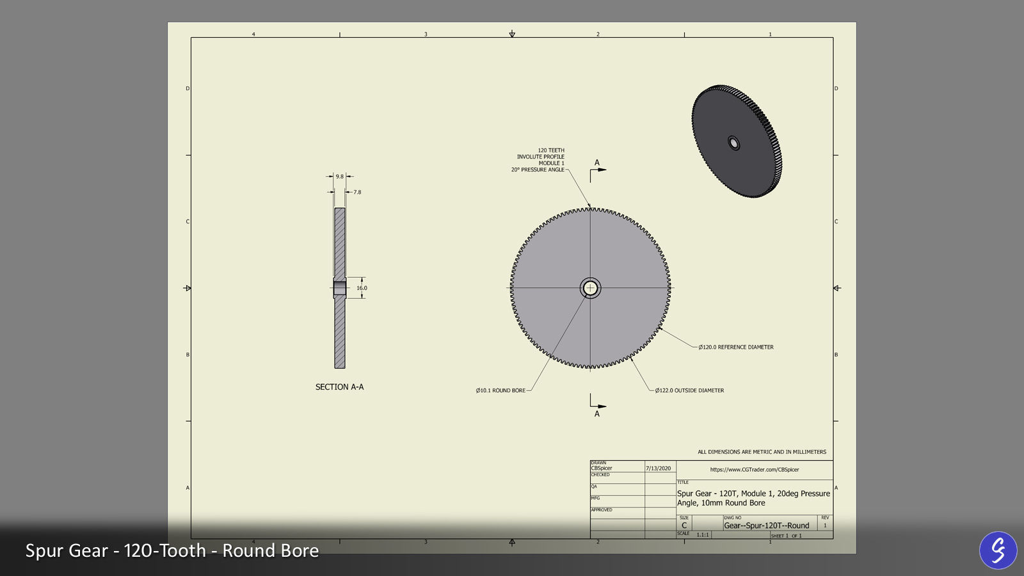Click the drawing number 'Gear--Spur-120T--Round'
Viewport: 1024px width, 576px height.
click(x=767, y=525)
